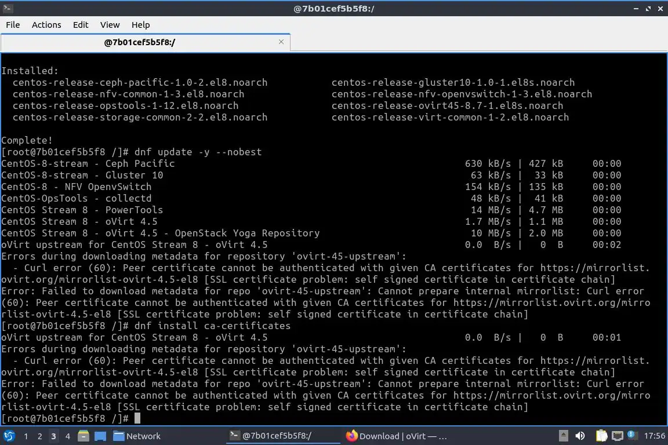Viewport: 668px width, 445px height.
Task: Open the application launcher menu in taskbar
Action: coord(9,436)
